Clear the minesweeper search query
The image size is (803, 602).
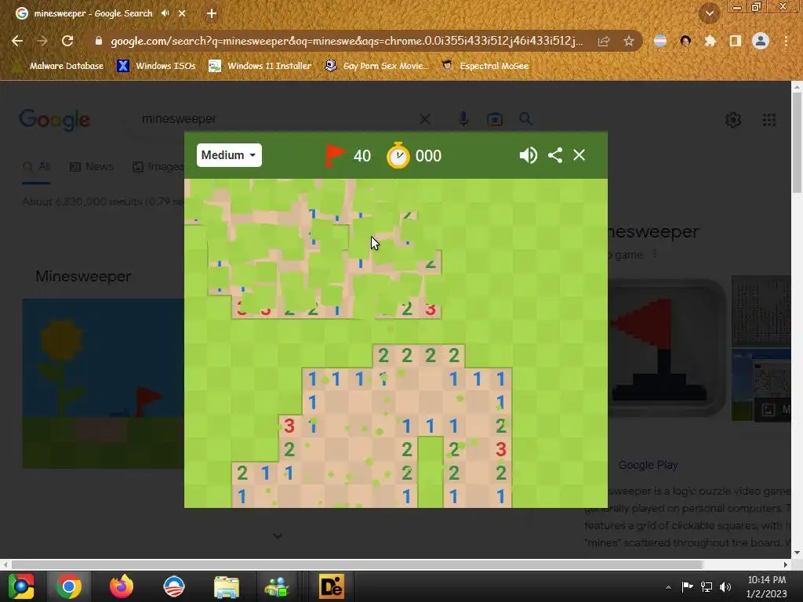(x=424, y=119)
